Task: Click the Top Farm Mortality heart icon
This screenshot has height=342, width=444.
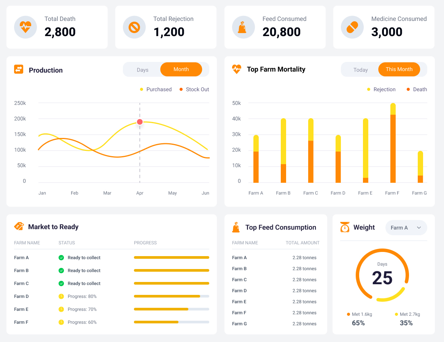Action: pos(236,69)
